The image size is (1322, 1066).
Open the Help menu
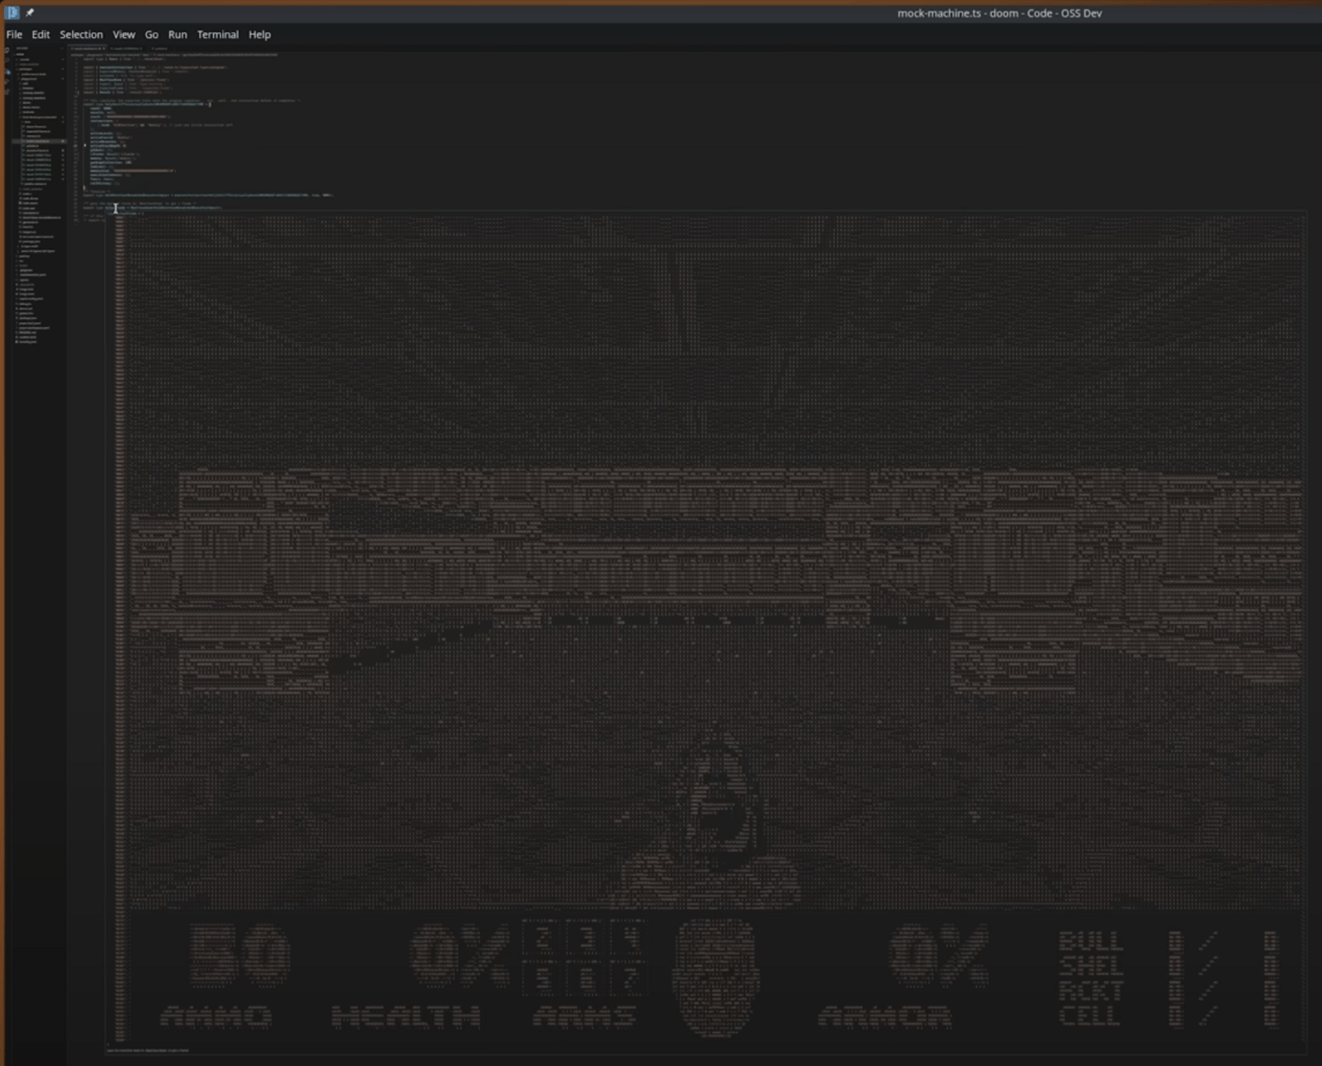pyautogui.click(x=259, y=35)
